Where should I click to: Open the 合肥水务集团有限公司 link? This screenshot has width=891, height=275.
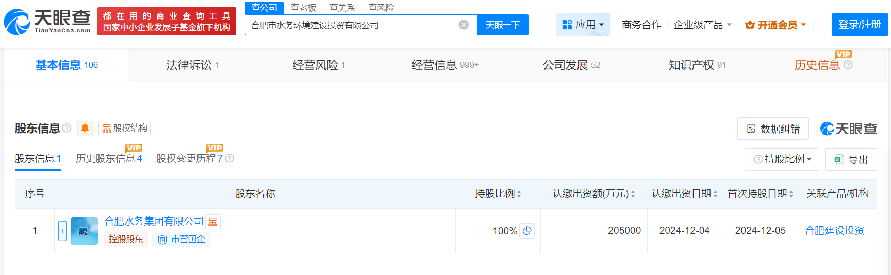click(x=154, y=222)
